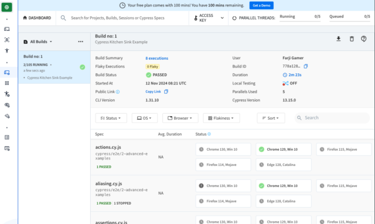Viewport: 375px width, 224px height.
Task: Open the grid apps sidebar icon
Action: [7, 83]
